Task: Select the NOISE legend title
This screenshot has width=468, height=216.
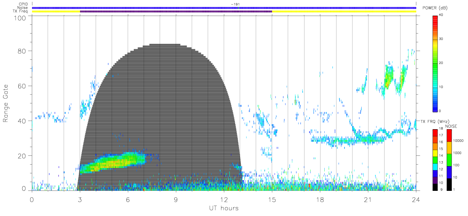Action: point(452,126)
